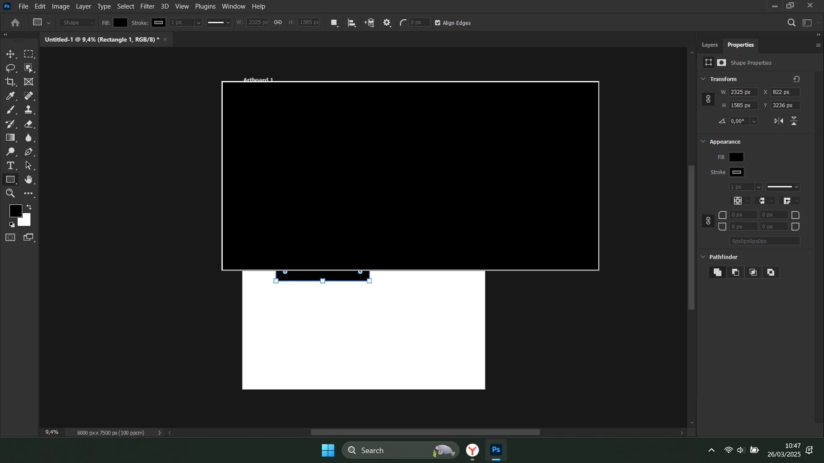Open the rotation angle dropdown
Viewport: 824px width, 463px height.
(754, 121)
